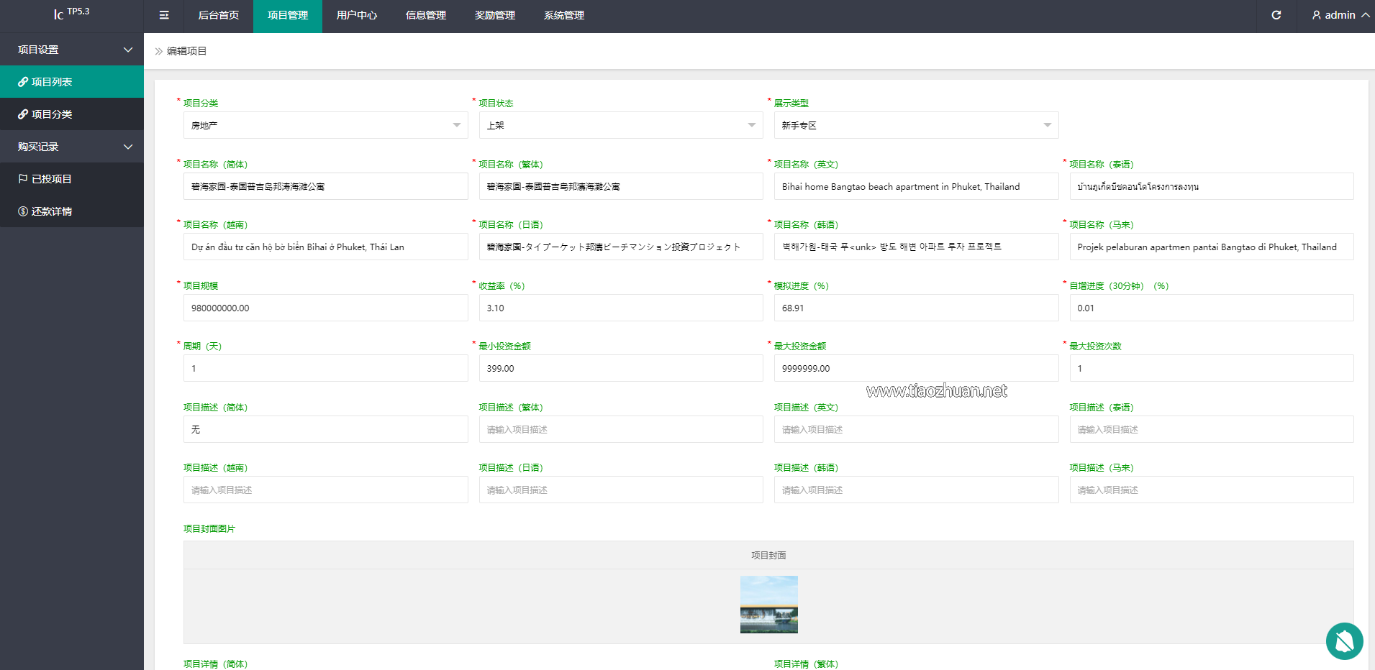Open the 展示类型 dropdown showing 新手专区

(915, 125)
